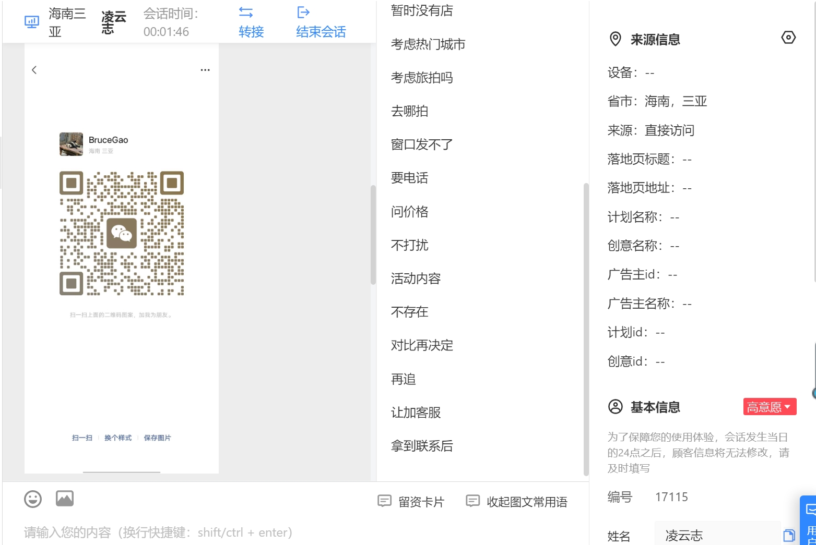Select the quick phrase 活动内容
Screen dimensions: 816x545
416,278
